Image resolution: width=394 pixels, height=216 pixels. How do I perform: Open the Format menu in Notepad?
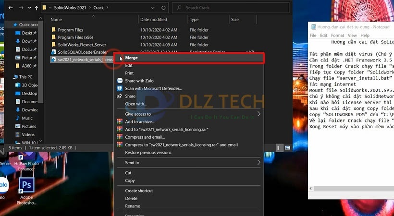pos(337,36)
